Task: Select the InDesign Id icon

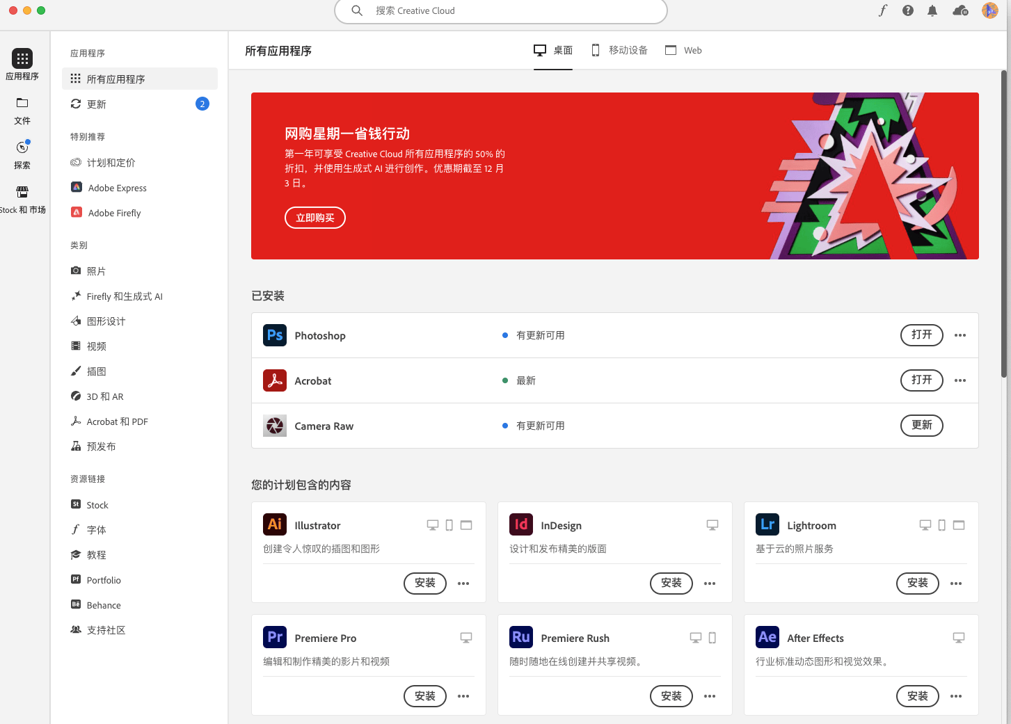Action: point(521,524)
